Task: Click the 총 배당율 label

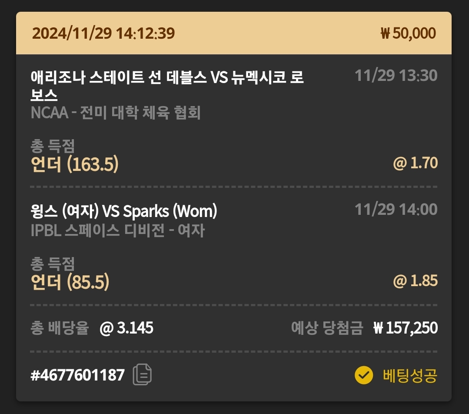Action: [x=60, y=328]
